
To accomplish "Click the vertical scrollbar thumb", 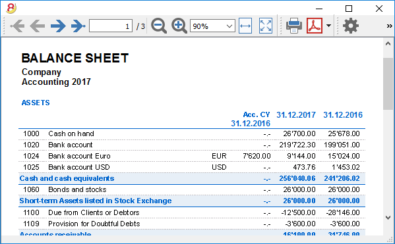I will [x=388, y=84].
